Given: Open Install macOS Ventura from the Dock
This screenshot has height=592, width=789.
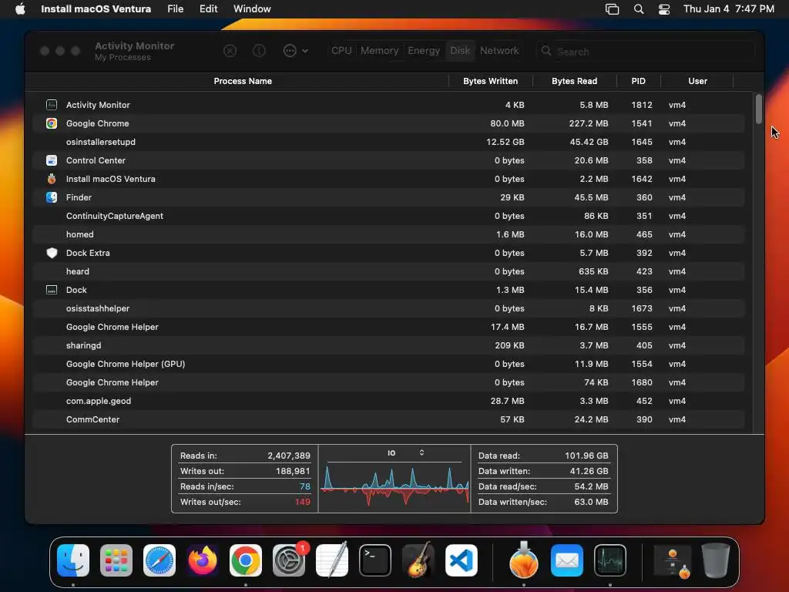Looking at the screenshot, I should [524, 560].
